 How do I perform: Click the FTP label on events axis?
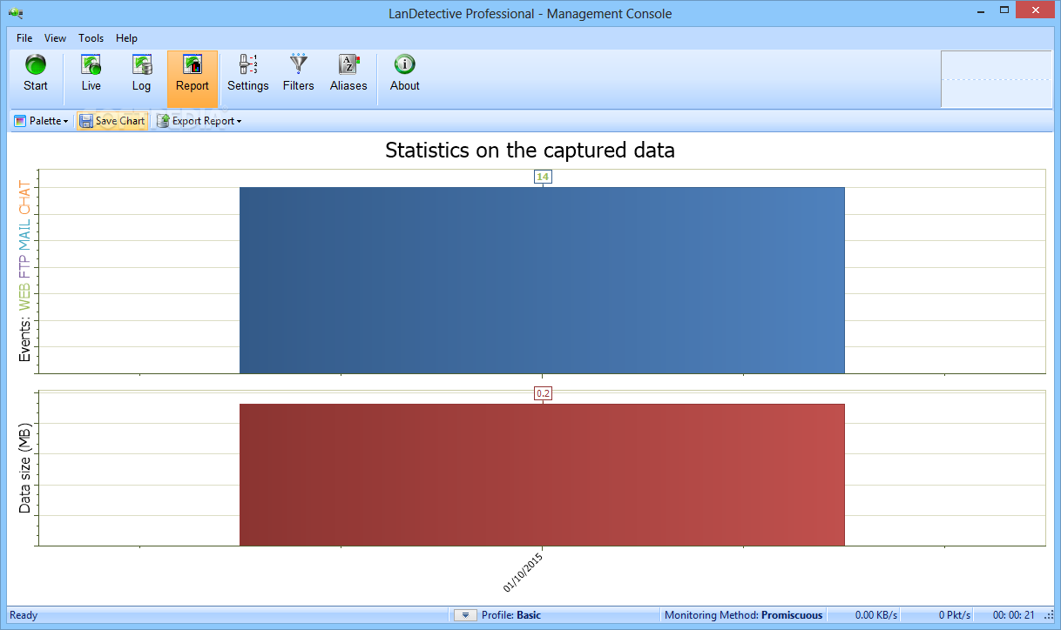click(x=24, y=265)
